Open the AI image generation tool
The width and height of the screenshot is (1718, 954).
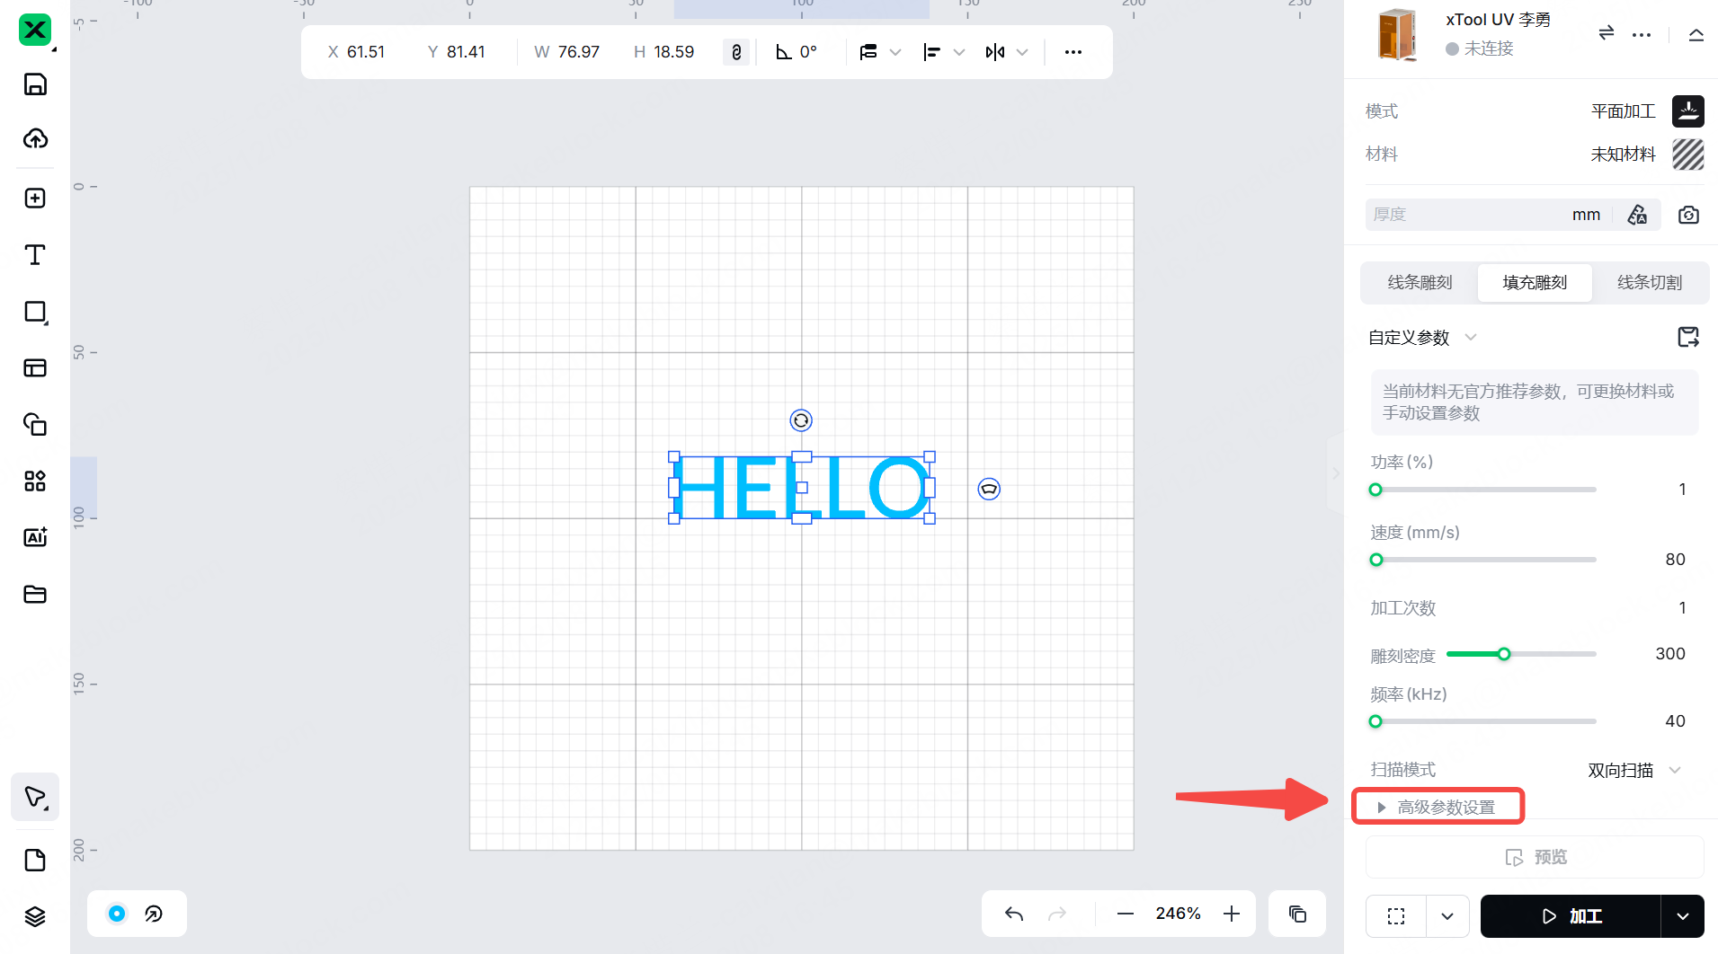[35, 537]
